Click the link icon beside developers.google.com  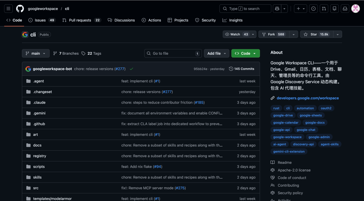273,98
